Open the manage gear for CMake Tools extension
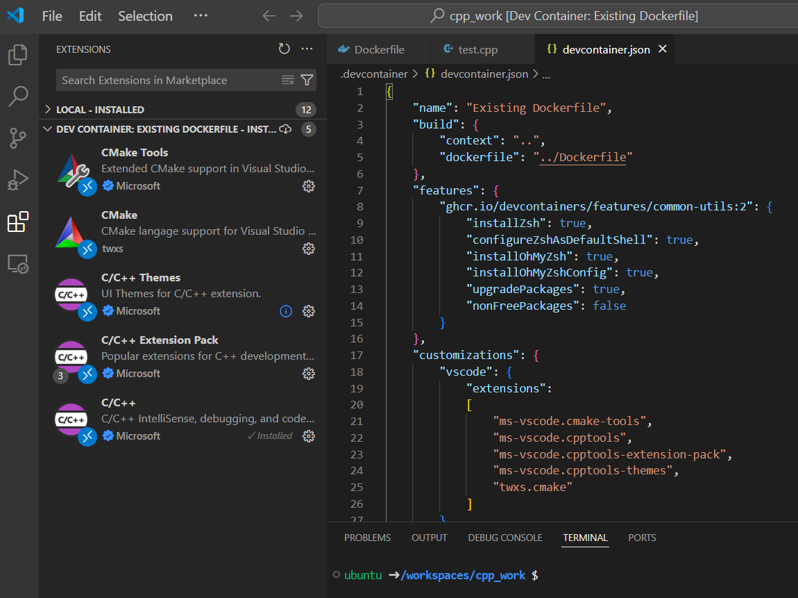The image size is (798, 598). (308, 185)
